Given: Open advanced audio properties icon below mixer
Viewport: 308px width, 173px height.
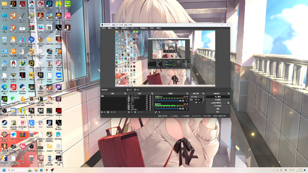Looking at the screenshot, I should [x=156, y=112].
